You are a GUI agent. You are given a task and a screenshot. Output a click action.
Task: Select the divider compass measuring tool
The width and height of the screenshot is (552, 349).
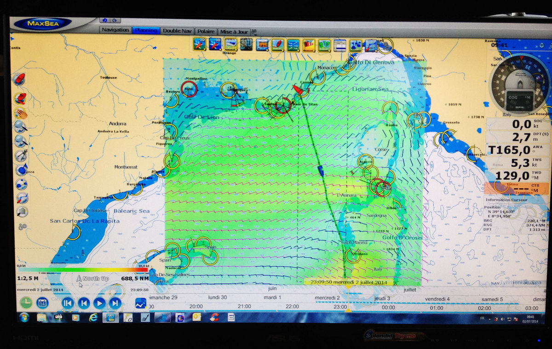pos(21,155)
